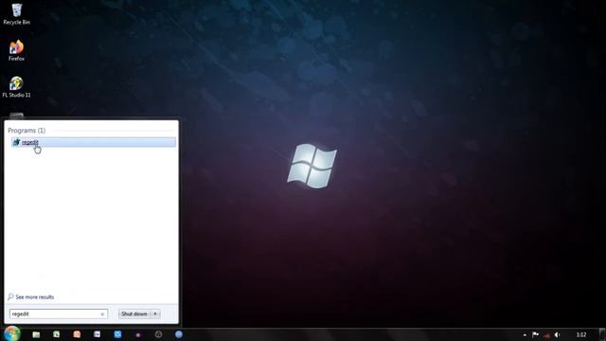606x341 pixels.
Task: Expand the Shut down options arrow
Action: pyautogui.click(x=155, y=314)
